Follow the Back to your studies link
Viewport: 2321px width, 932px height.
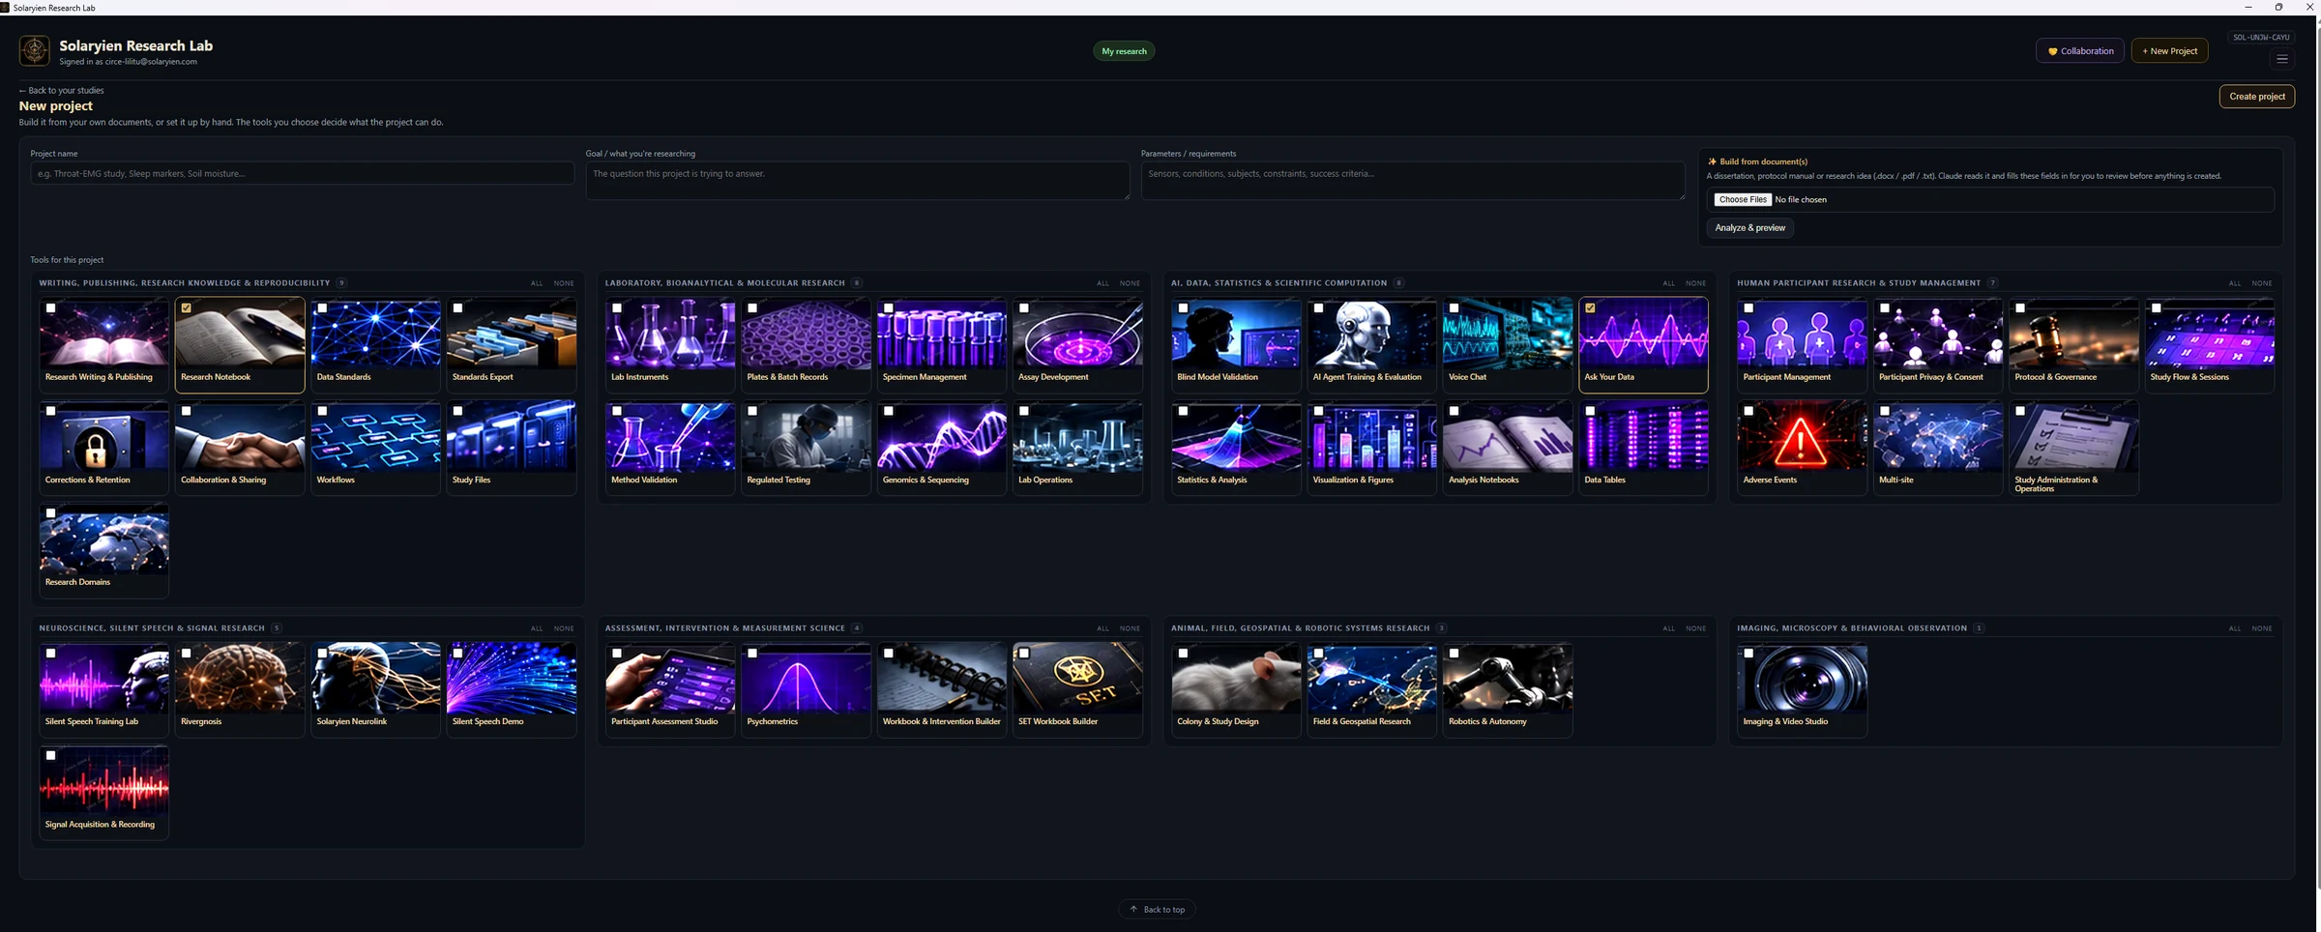click(x=62, y=90)
